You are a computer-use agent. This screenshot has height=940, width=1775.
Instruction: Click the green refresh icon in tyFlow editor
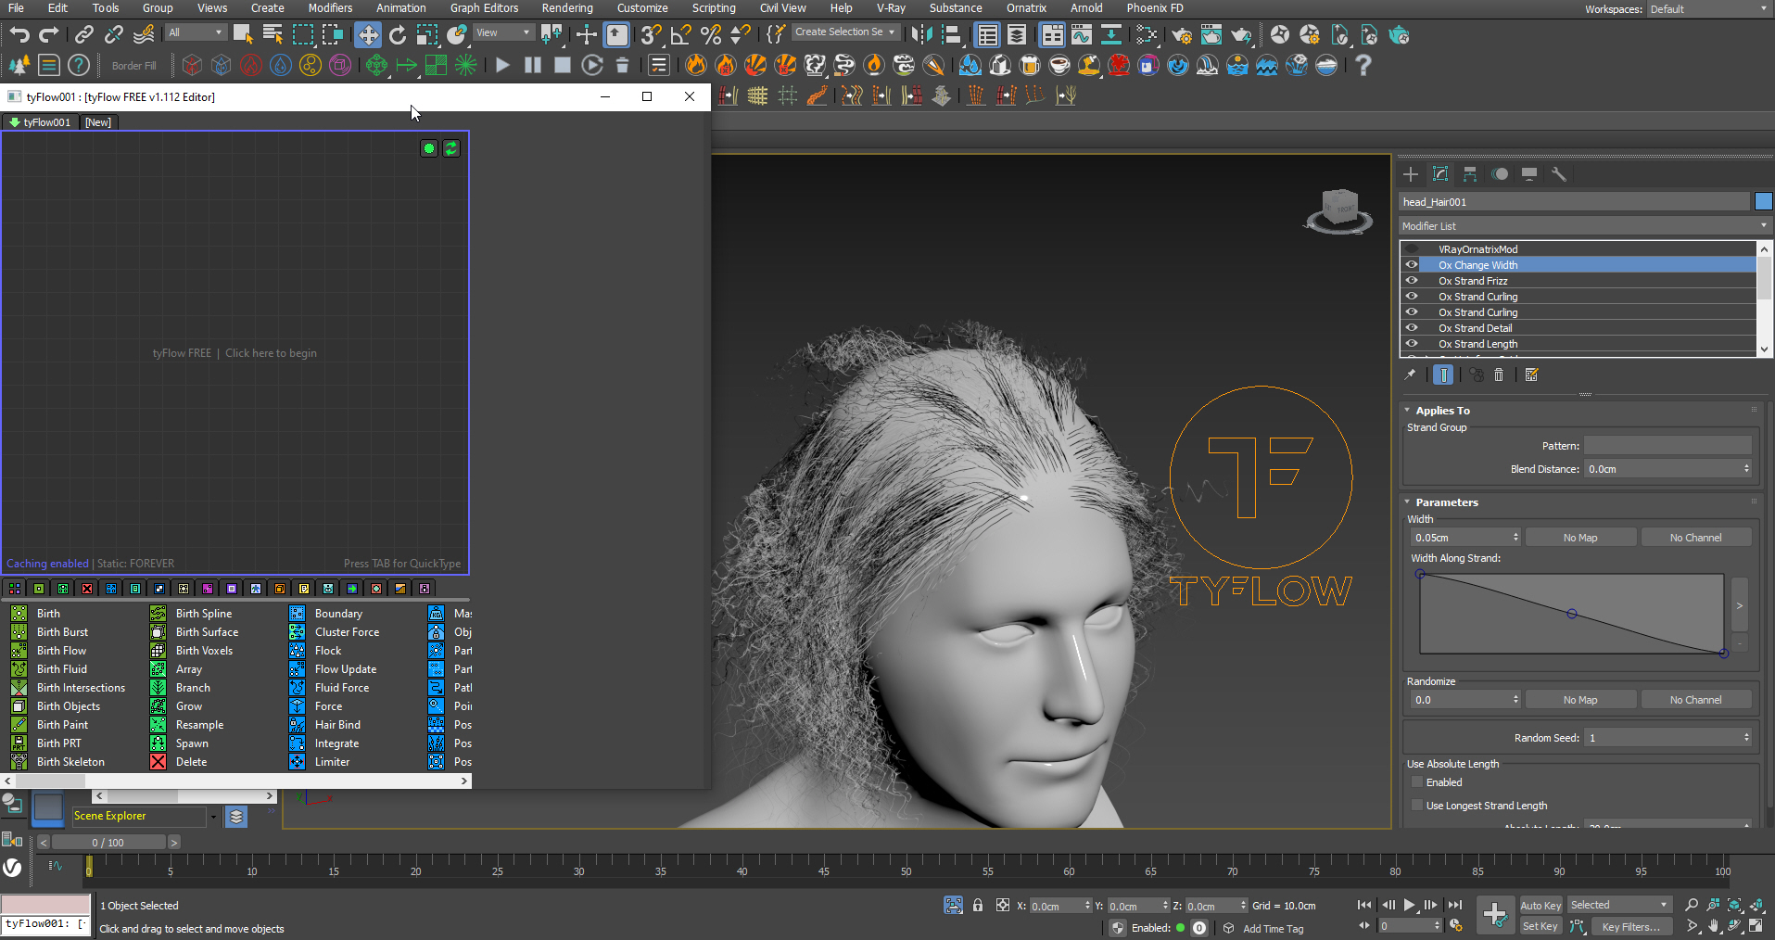(451, 148)
